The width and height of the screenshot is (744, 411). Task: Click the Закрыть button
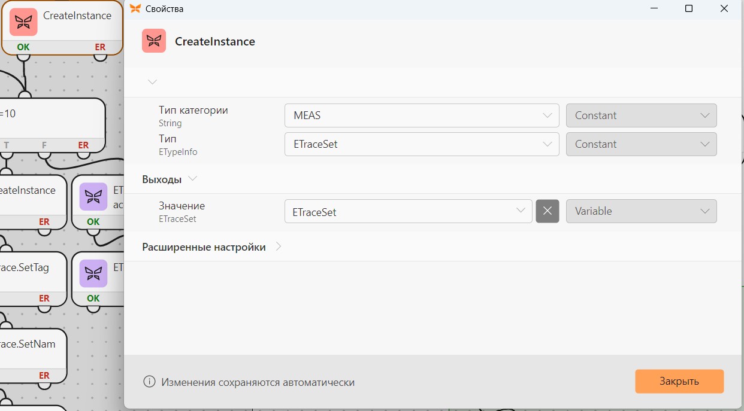679,381
